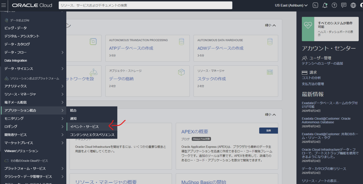Expand the データ・サイエンス submenu

coord(62,68)
